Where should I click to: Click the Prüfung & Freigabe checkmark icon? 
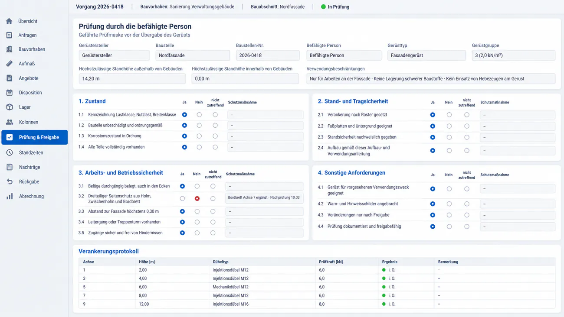(10, 137)
